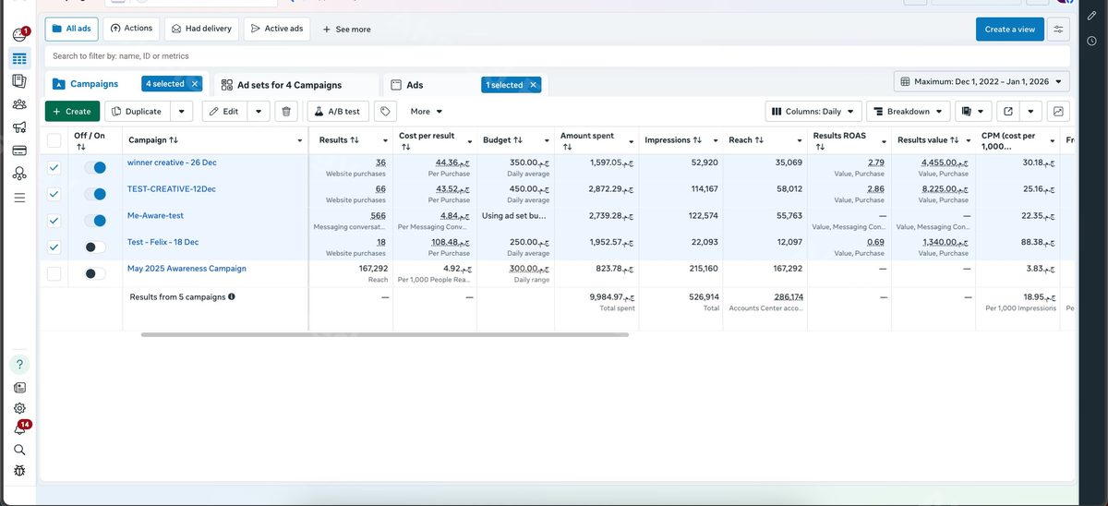Open the Me-Aware-test campaign link
1108x506 pixels.
[x=155, y=215]
